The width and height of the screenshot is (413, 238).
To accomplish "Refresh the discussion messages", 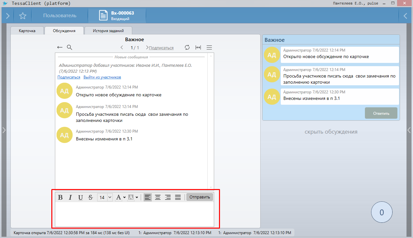I will [187, 47].
